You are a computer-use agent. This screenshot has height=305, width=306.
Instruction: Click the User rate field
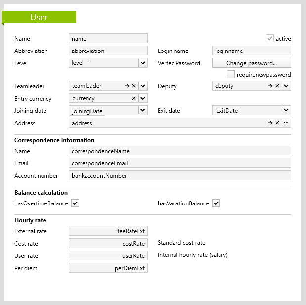click(108, 255)
